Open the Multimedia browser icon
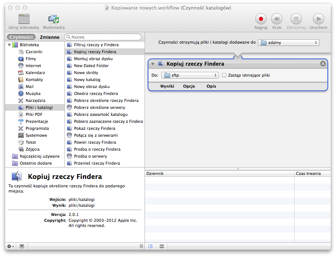336x257 pixels. click(54, 19)
